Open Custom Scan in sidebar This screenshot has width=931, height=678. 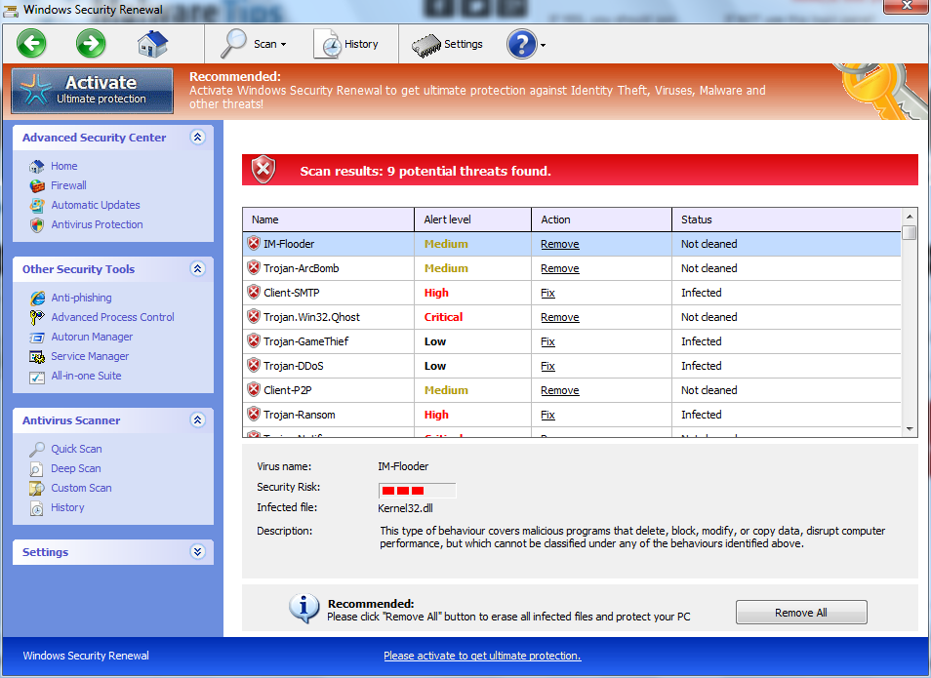pos(81,488)
